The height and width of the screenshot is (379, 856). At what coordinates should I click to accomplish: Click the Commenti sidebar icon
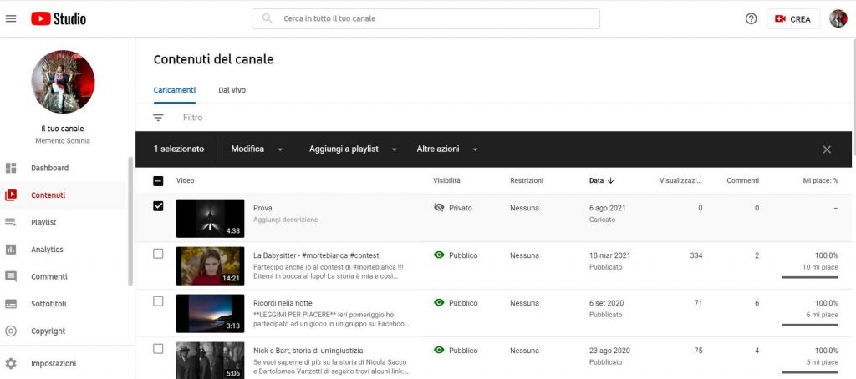click(x=11, y=276)
